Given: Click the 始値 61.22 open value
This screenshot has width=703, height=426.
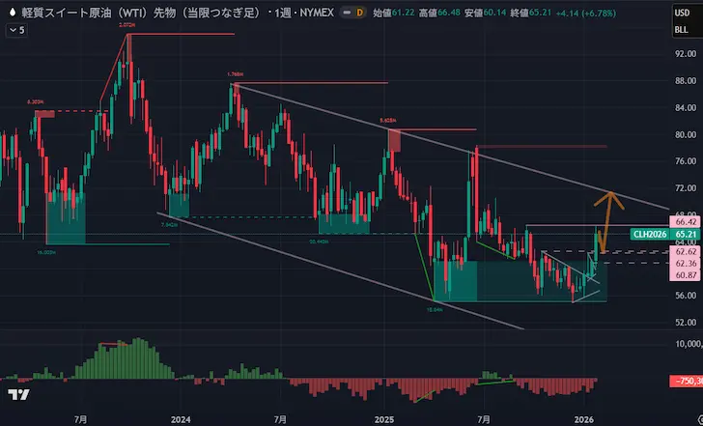Looking at the screenshot, I should [x=394, y=13].
